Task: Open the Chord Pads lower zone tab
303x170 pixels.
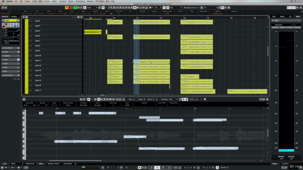Action: [67, 164]
